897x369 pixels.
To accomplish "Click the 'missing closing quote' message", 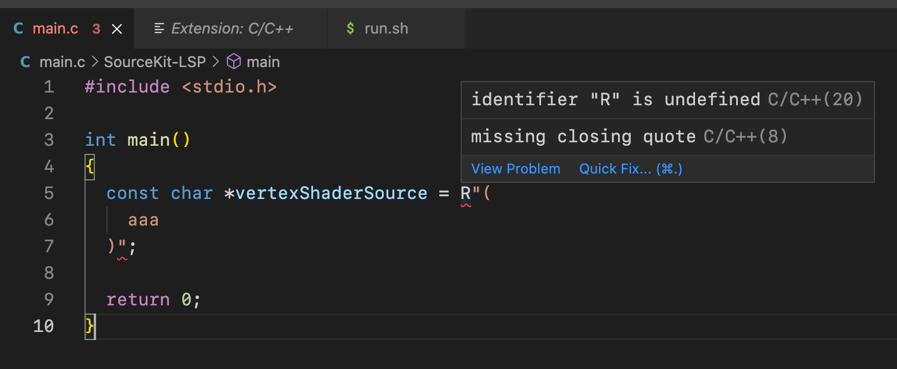I will pos(583,136).
